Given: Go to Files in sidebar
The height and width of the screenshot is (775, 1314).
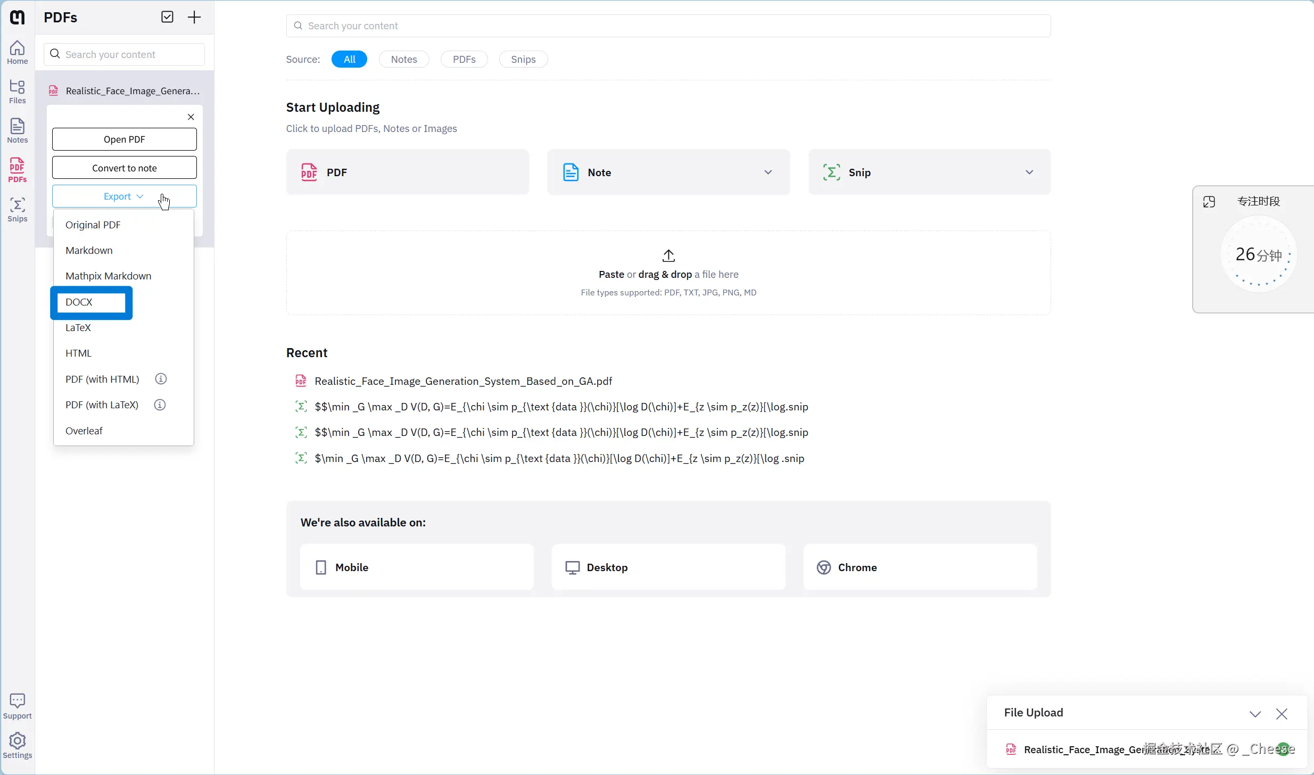Looking at the screenshot, I should pos(17,92).
